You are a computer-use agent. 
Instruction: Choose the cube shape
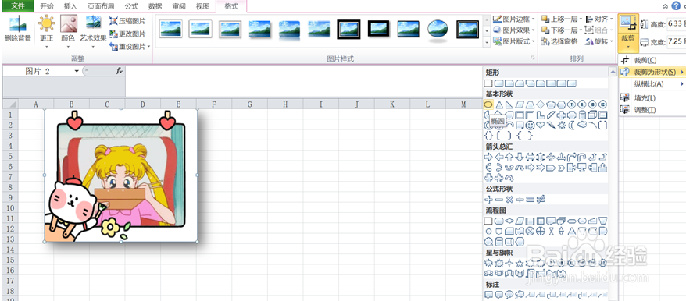(x=592, y=115)
